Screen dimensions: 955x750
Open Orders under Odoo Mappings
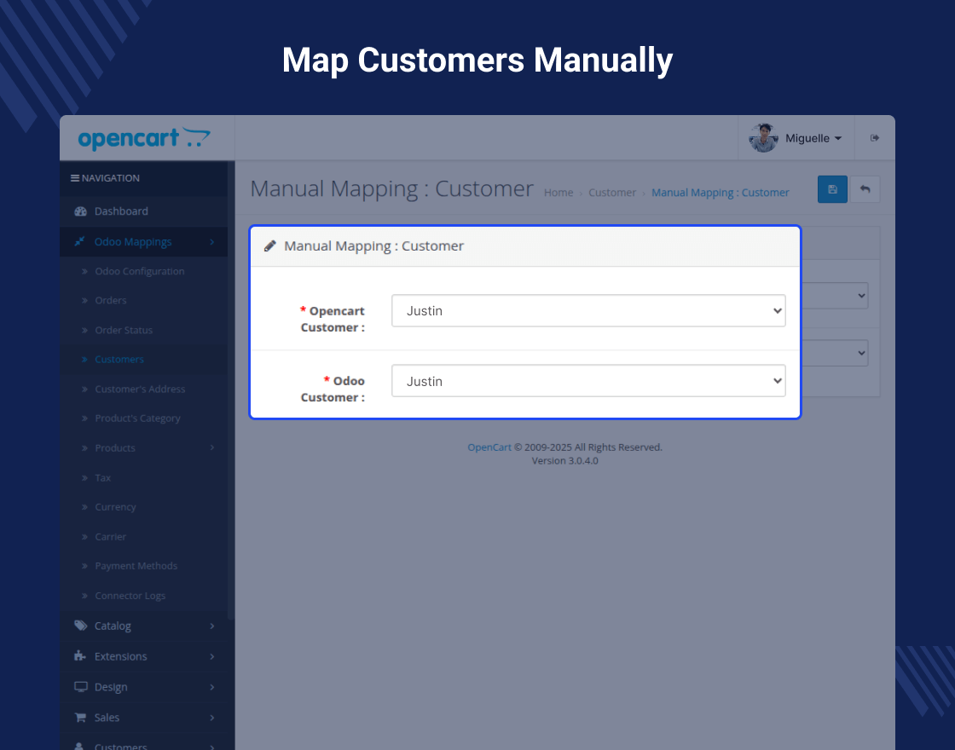tap(111, 301)
